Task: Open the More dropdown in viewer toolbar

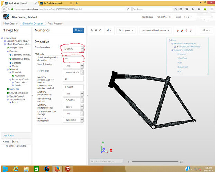Action: coord(207,30)
